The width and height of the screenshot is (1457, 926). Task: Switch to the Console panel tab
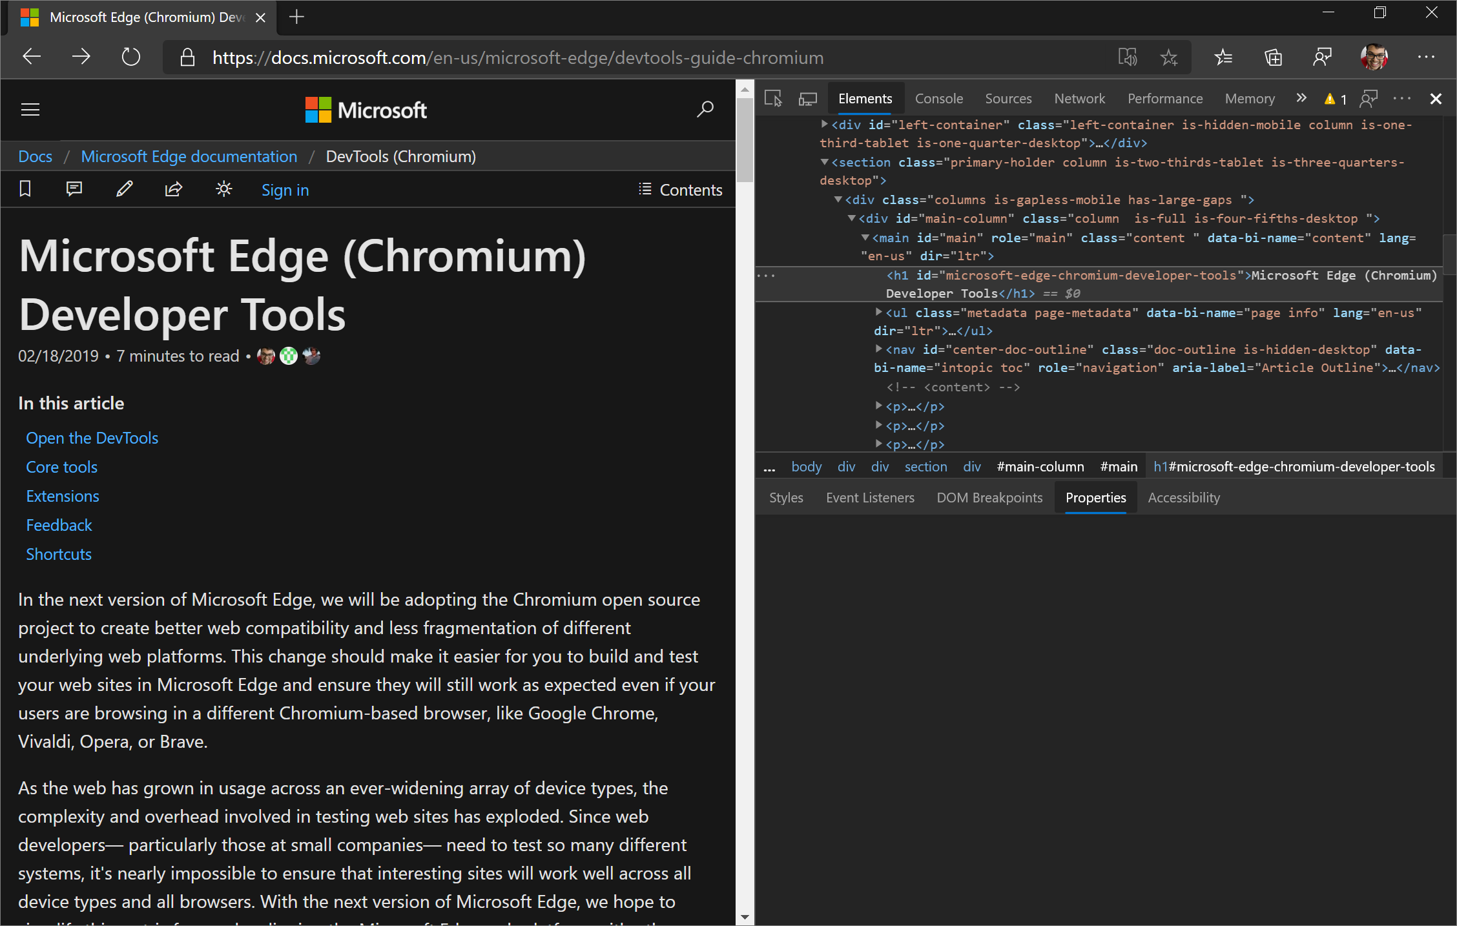point(939,98)
